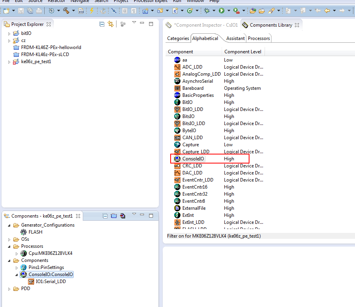Collapse Generator_Configurations folder
Screen dimensions: 355x307
[9, 225]
